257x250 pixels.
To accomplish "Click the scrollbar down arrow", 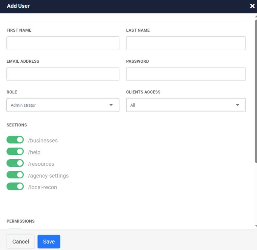I will click(x=256, y=226).
